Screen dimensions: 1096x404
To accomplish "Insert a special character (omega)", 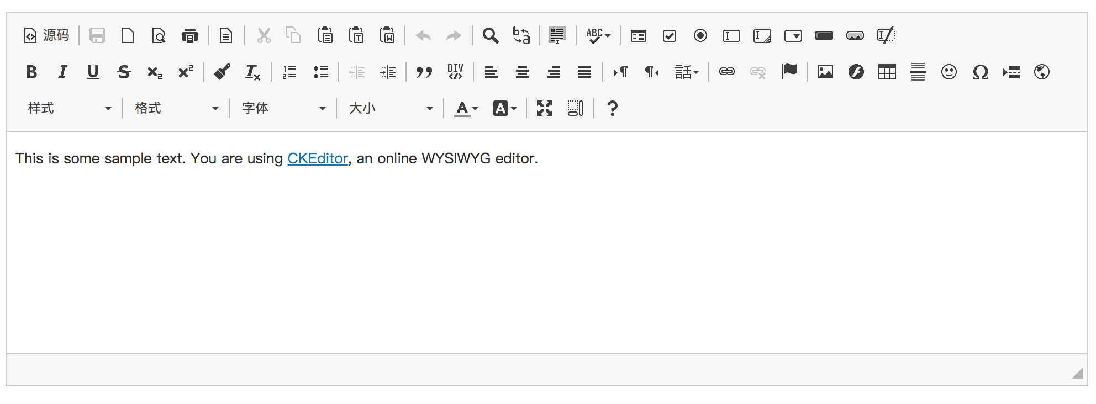I will 980,72.
